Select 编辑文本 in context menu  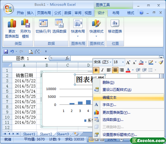(128, 97)
